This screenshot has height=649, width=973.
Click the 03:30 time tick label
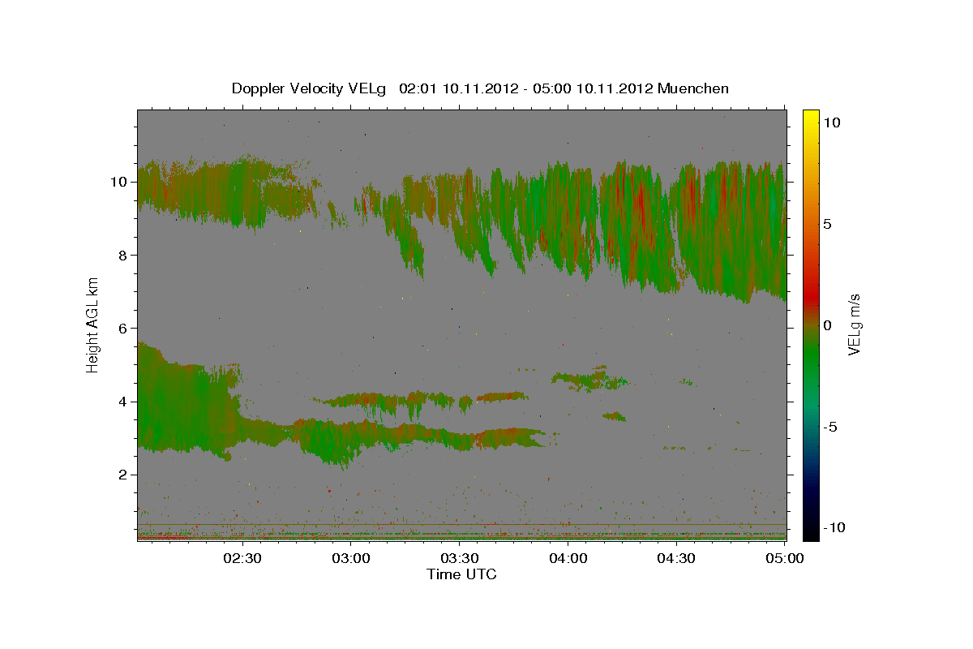pyautogui.click(x=459, y=558)
